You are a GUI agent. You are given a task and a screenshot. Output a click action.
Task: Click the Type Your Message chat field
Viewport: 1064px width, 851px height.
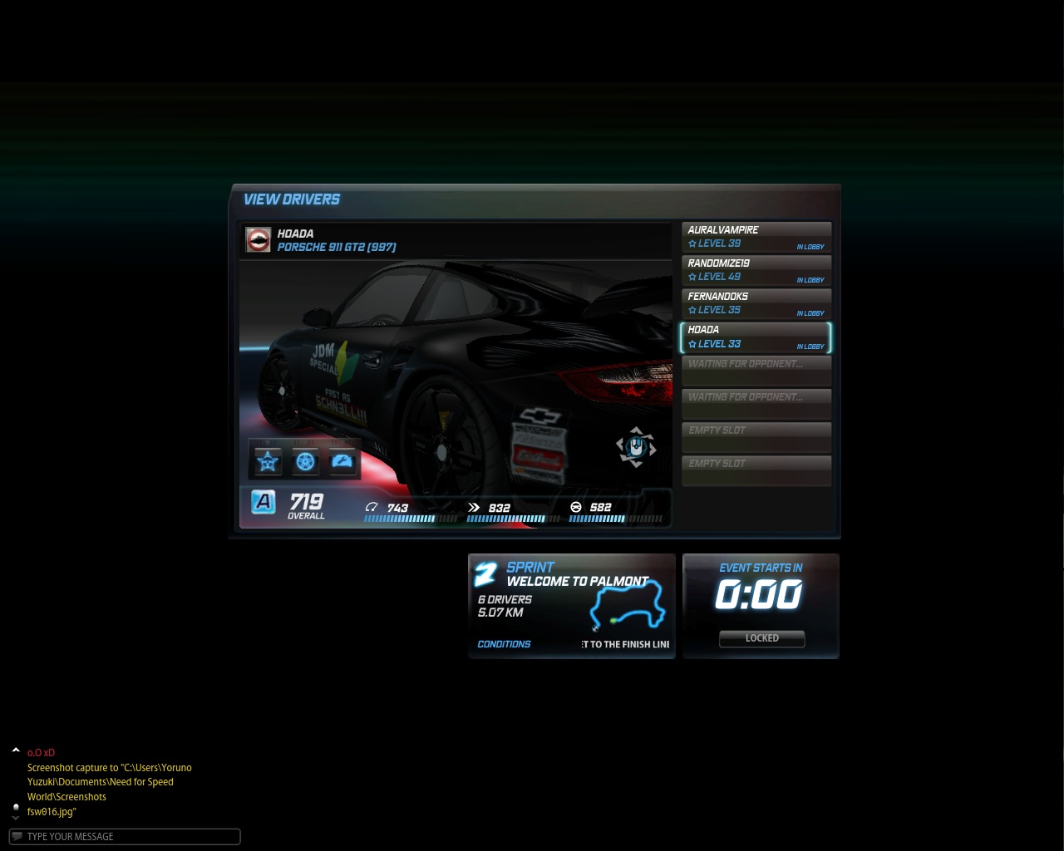click(x=125, y=837)
